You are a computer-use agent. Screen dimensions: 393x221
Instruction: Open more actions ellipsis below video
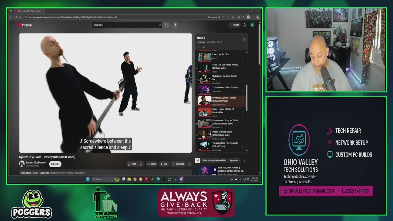(189, 164)
